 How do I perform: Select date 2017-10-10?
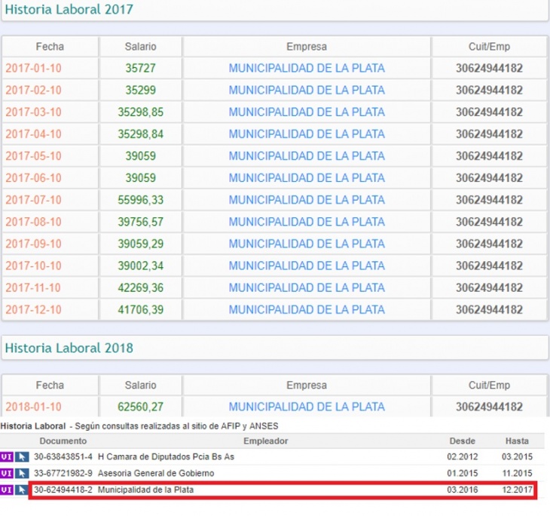click(33, 266)
